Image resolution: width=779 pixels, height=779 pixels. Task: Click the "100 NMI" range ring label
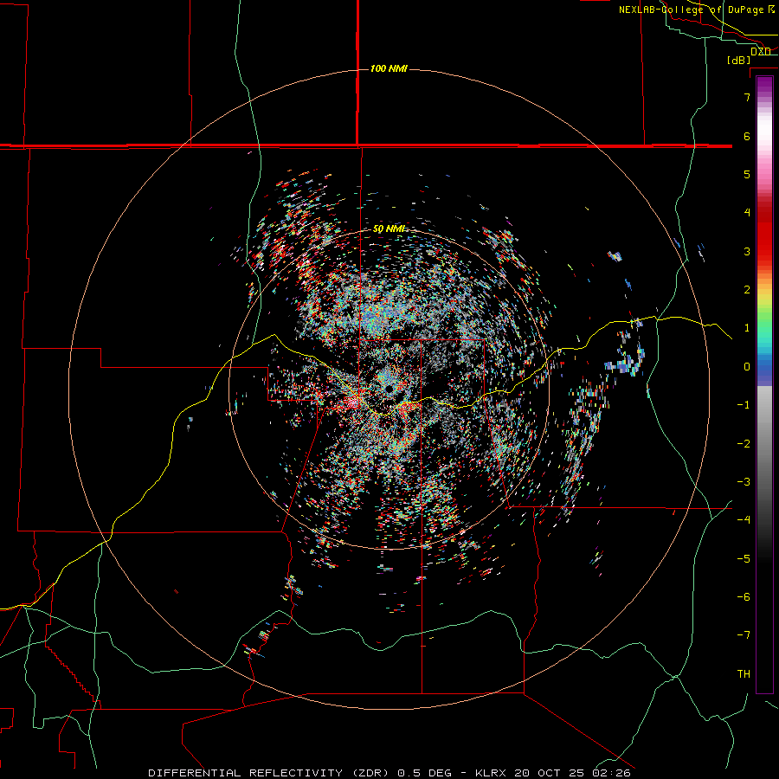(389, 68)
